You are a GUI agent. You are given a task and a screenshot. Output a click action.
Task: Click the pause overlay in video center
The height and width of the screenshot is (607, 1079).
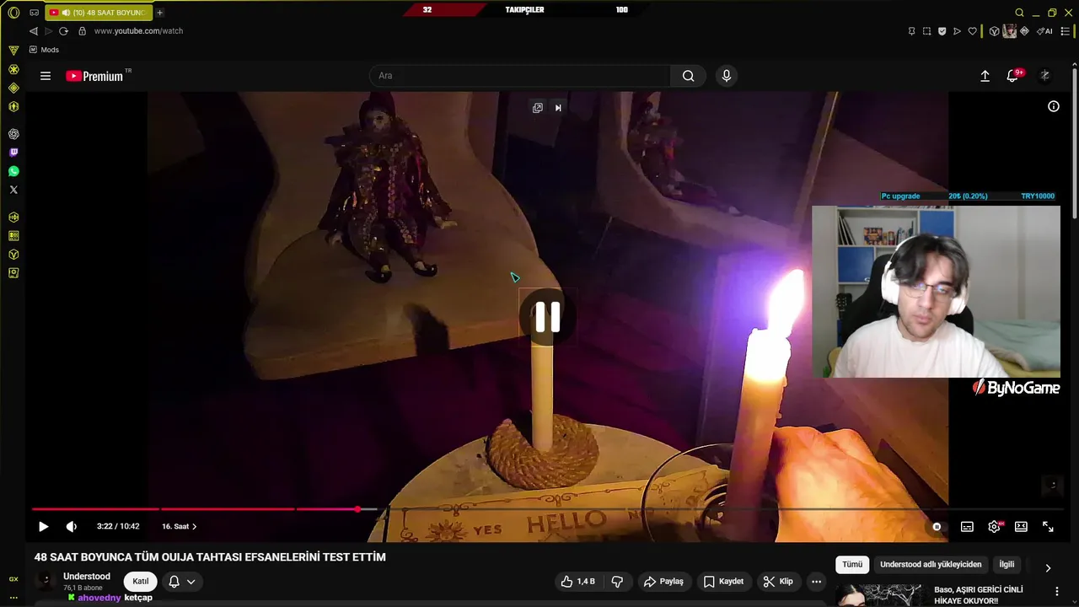point(547,318)
